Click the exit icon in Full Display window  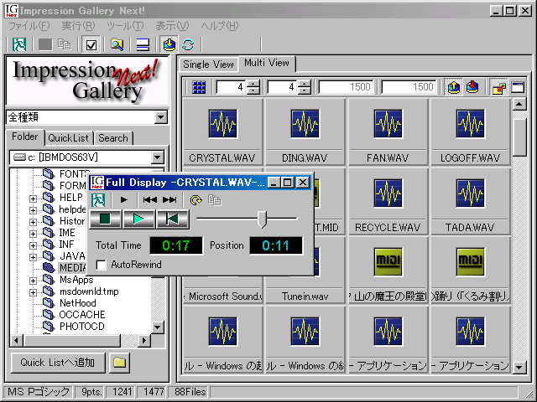coord(98,200)
